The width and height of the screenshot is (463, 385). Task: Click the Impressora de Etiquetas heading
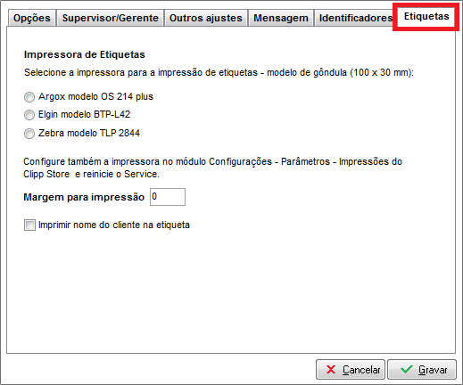click(85, 54)
